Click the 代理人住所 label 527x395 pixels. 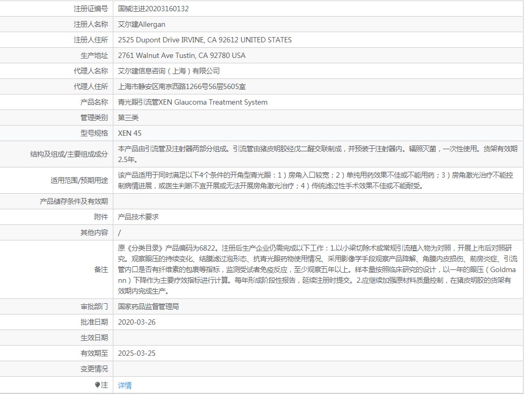click(91, 86)
